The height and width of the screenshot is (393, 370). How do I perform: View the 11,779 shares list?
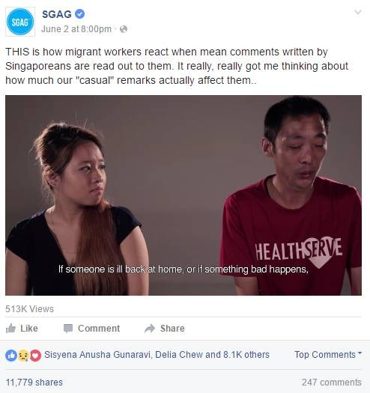click(34, 383)
